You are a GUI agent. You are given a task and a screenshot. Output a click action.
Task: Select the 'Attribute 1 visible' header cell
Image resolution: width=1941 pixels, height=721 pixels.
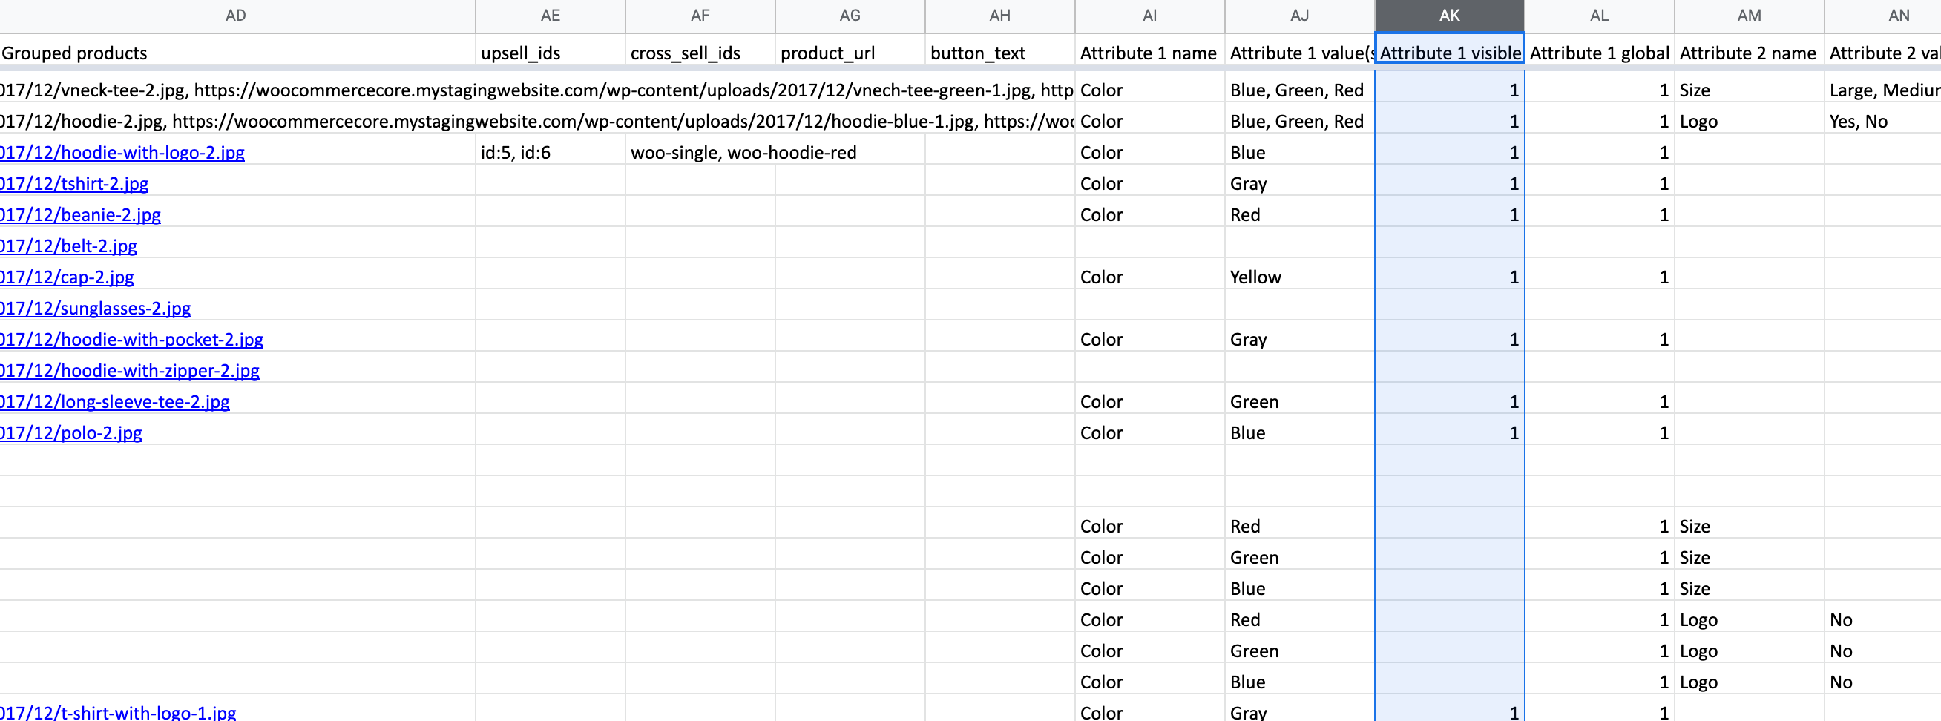point(1449,53)
